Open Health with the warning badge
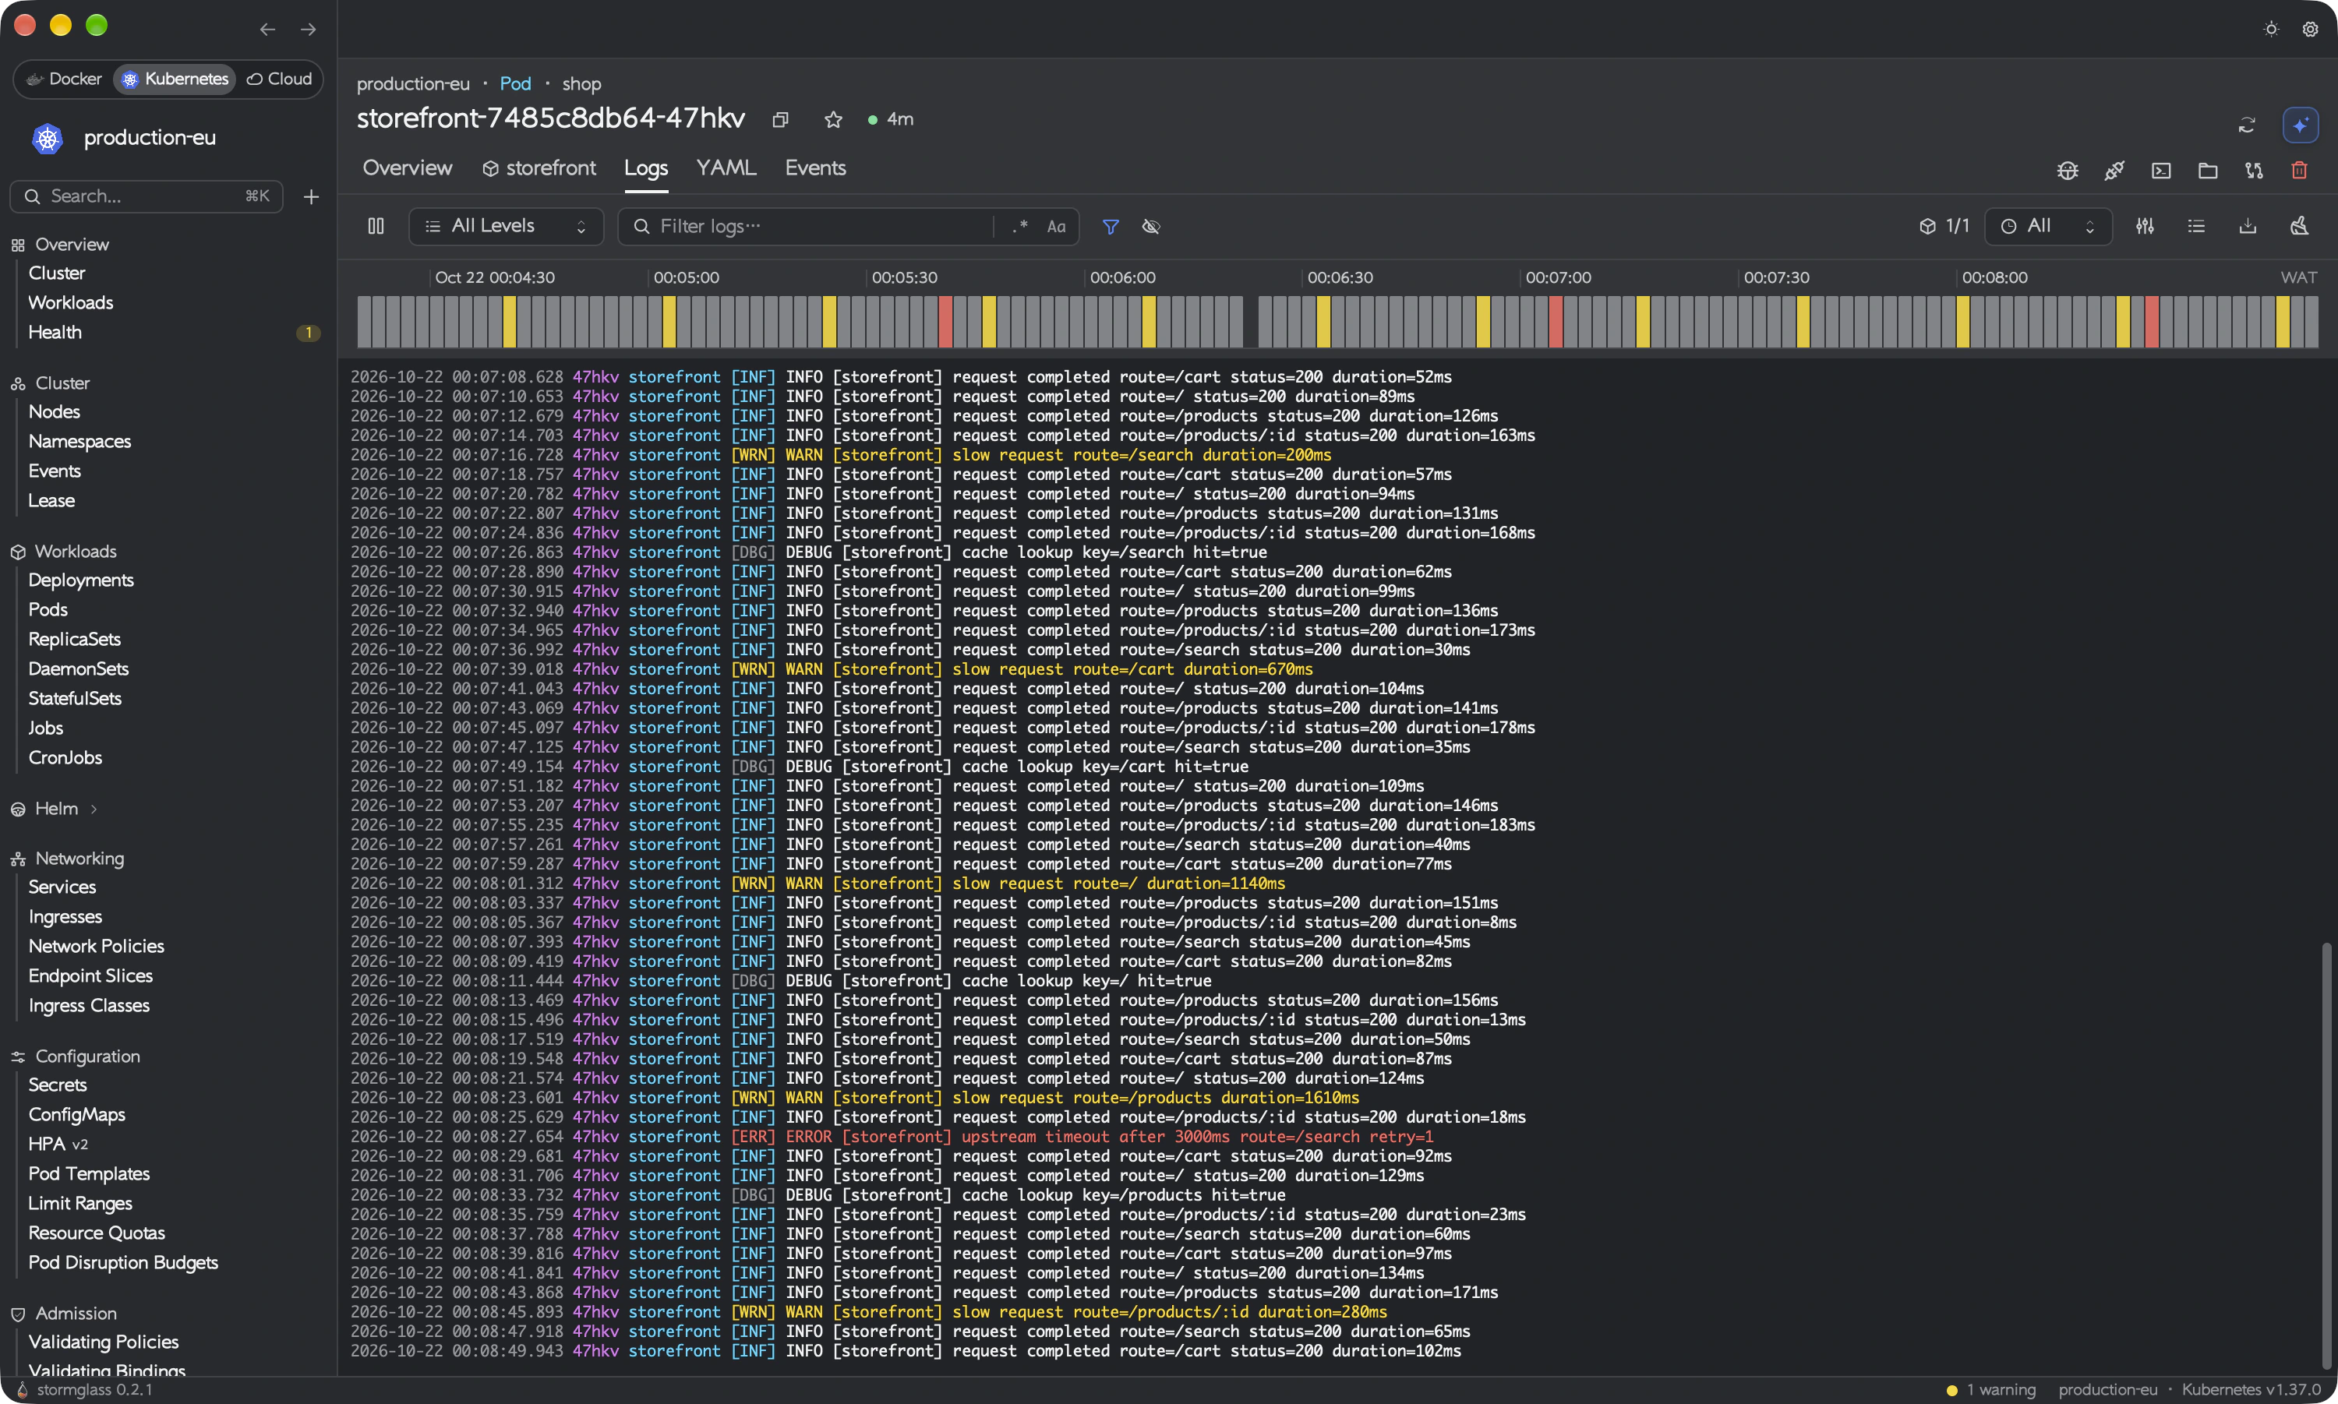Screen dimensions: 2338x1404 coord(55,332)
